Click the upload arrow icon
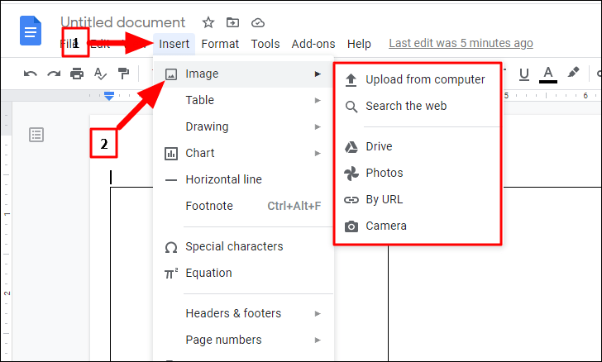This screenshot has width=602, height=362. coord(351,80)
